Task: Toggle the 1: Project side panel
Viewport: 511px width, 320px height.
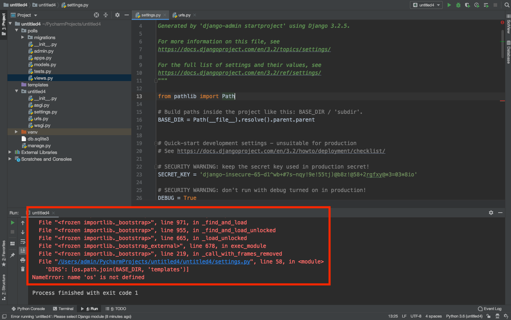Action: (x=4, y=24)
